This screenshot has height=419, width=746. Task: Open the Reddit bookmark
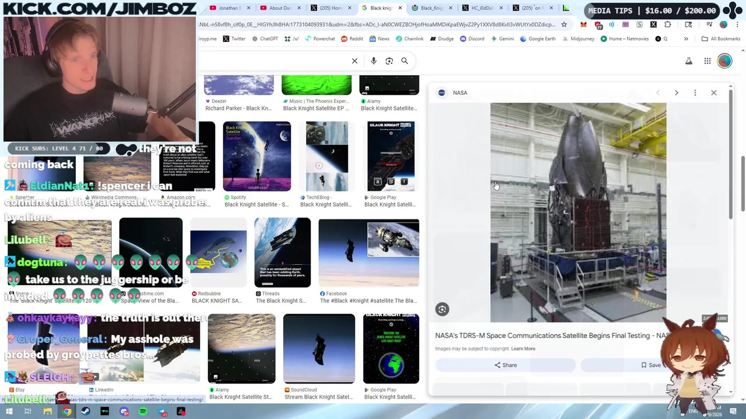click(352, 39)
